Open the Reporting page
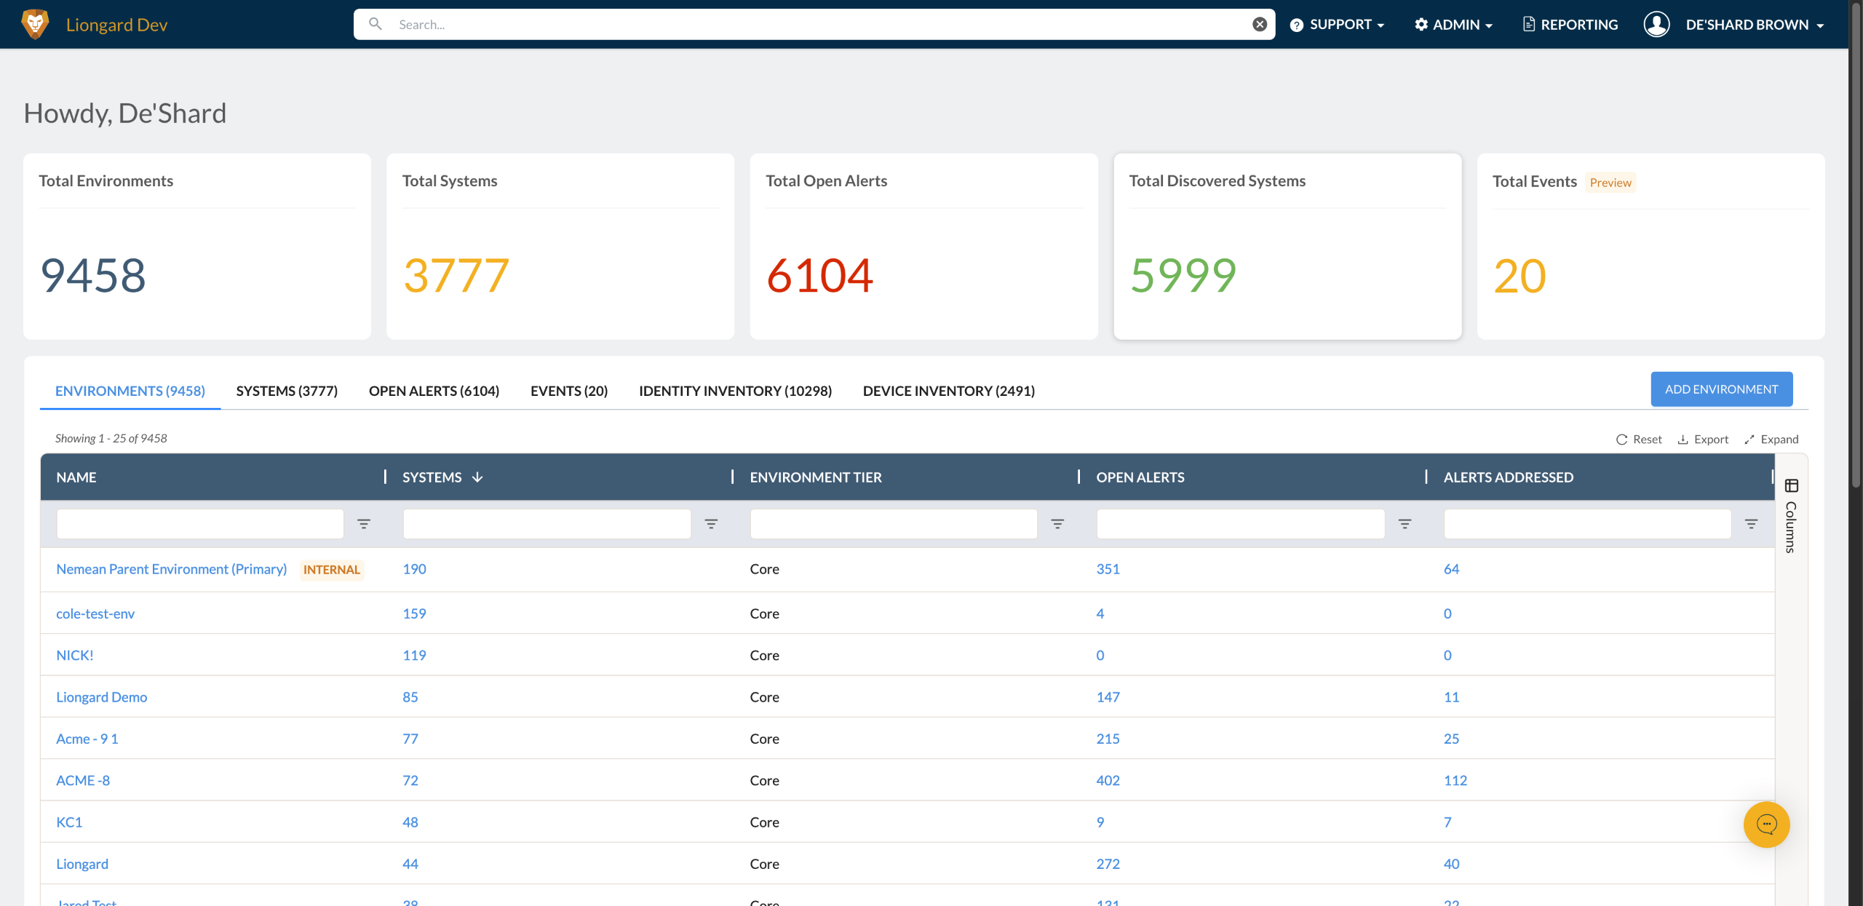Viewport: 1863px width, 906px height. [x=1570, y=25]
